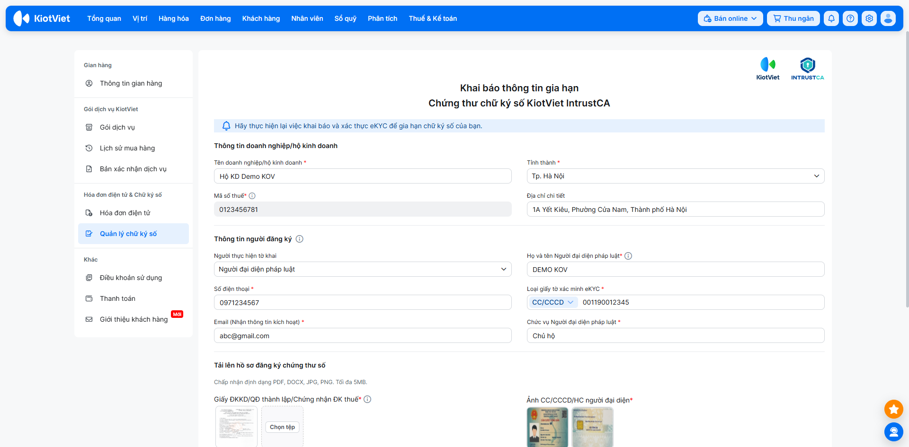Click the Thông tin gian hàng icon
Screen dimensions: 909x447
(x=89, y=83)
